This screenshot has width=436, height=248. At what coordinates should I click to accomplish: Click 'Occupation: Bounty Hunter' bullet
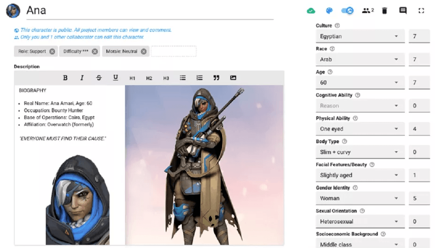(53, 110)
